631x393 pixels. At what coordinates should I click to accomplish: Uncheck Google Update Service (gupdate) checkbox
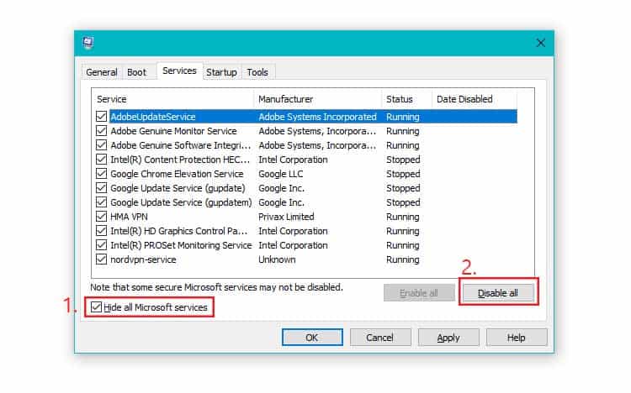[x=102, y=188]
